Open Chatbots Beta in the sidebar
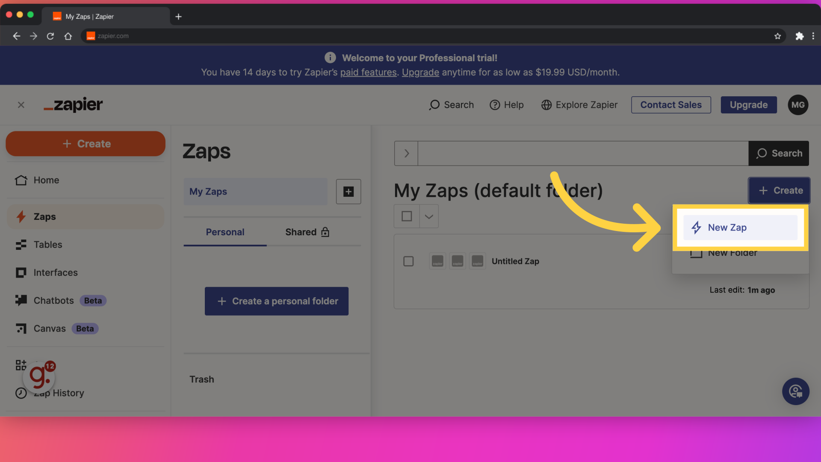 pos(86,301)
